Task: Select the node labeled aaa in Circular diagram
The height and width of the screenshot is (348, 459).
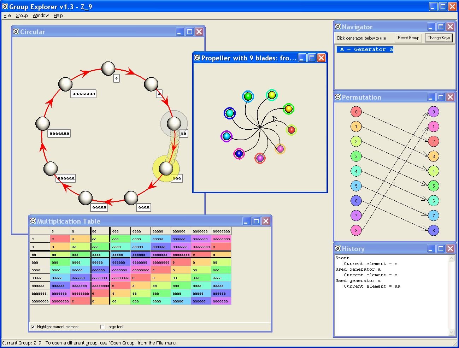Action: coord(166,169)
